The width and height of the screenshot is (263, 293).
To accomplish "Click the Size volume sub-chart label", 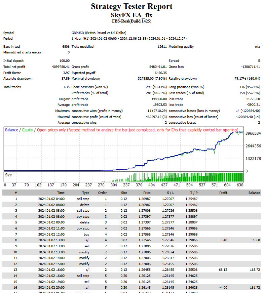I will coord(9,175).
